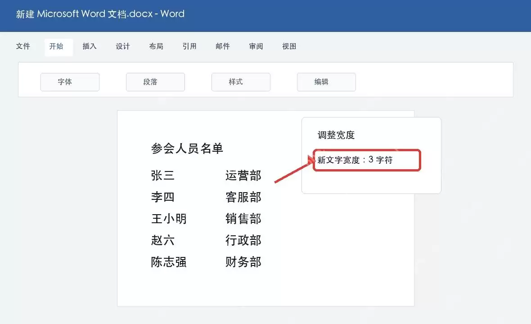Select the name 陈志强
531x324 pixels.
169,262
